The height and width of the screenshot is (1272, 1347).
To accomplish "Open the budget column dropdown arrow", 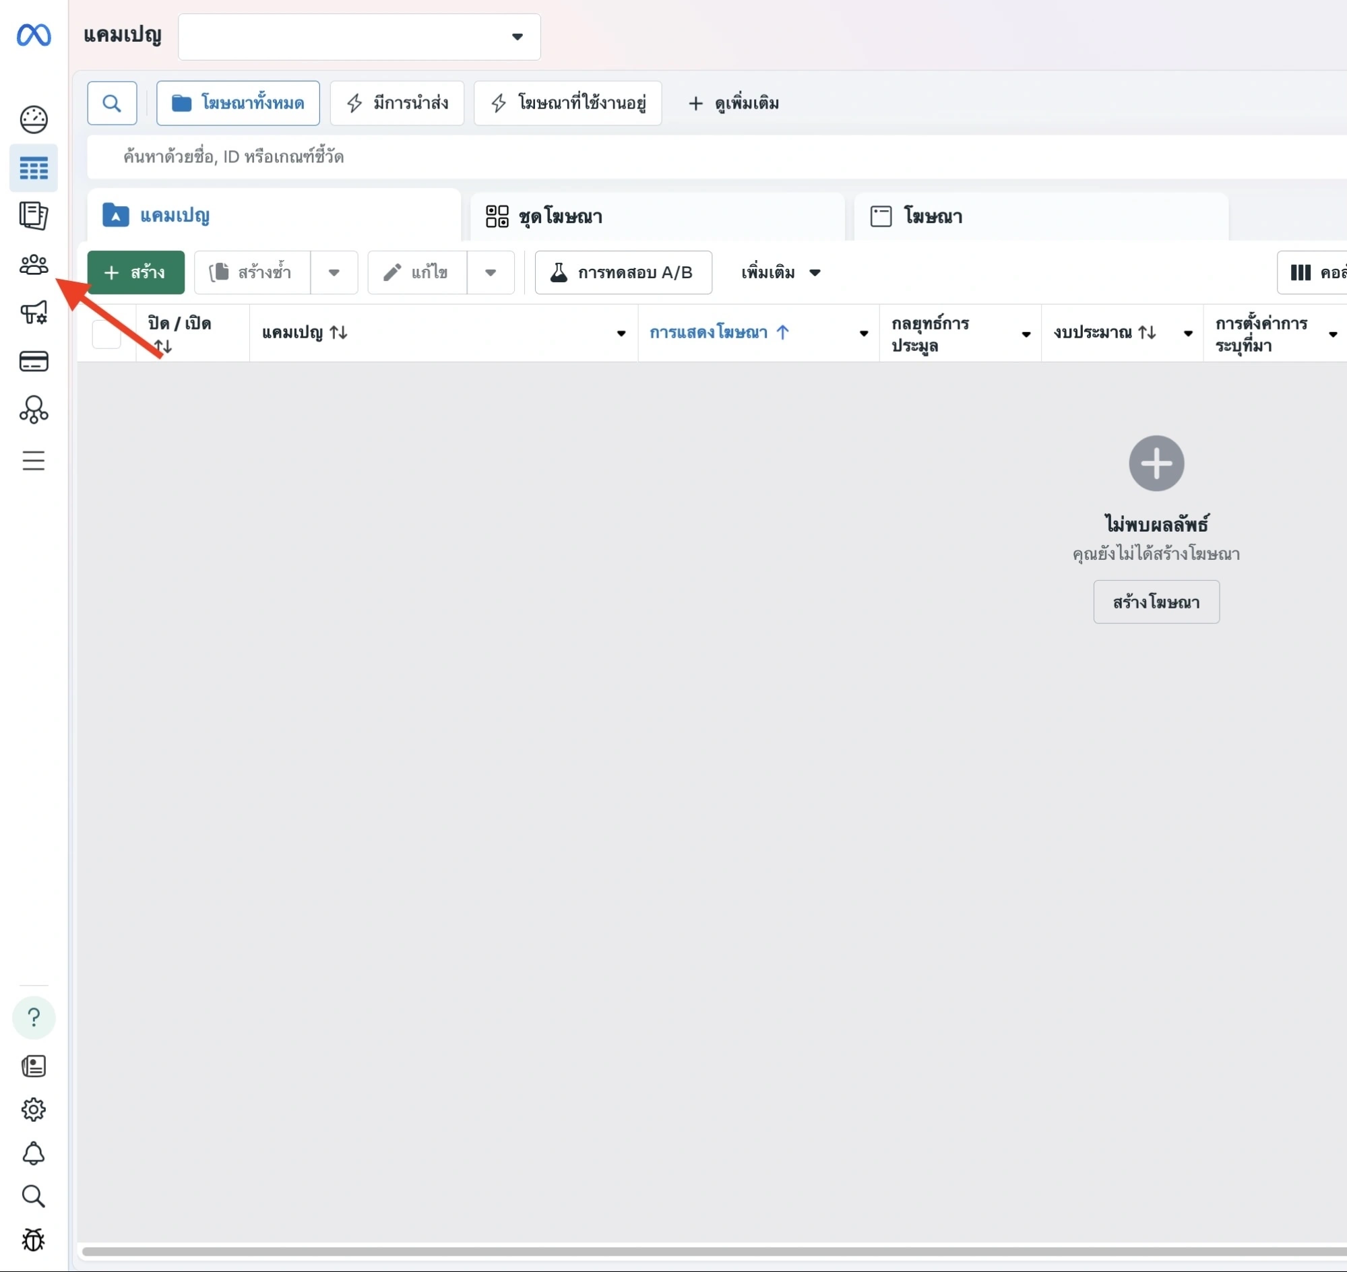I will [1187, 333].
